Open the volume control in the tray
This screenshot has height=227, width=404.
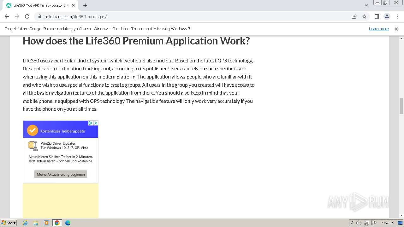coord(359,223)
